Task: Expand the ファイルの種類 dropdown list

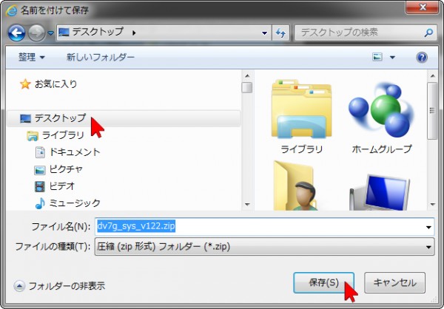Action: 428,247
